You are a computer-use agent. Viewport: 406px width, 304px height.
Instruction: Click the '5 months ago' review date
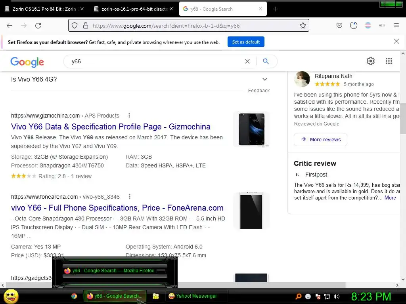tap(358, 84)
